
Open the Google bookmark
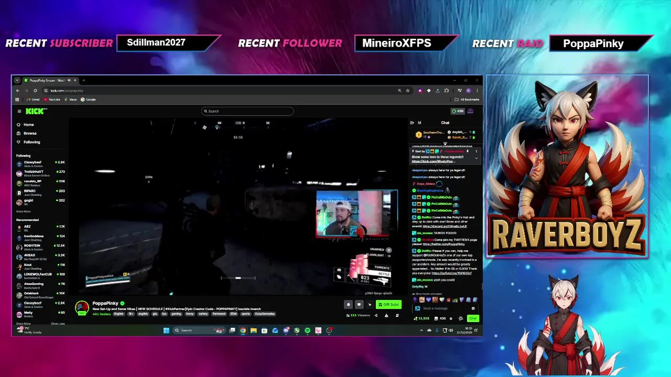pyautogui.click(x=88, y=99)
